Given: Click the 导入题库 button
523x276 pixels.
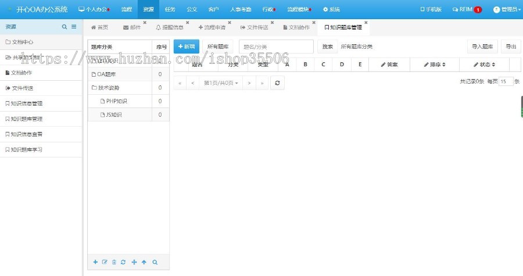Looking at the screenshot, I should point(482,46).
